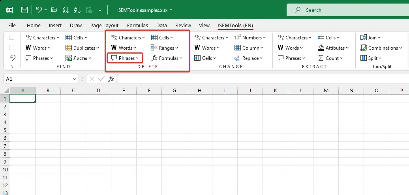Switch to the Home tab
The image size is (409, 195).
click(34, 26)
